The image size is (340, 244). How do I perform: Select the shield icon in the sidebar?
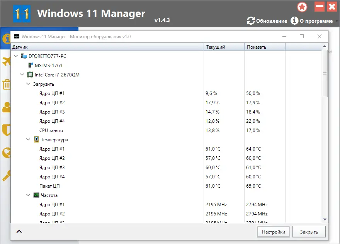click(5, 130)
